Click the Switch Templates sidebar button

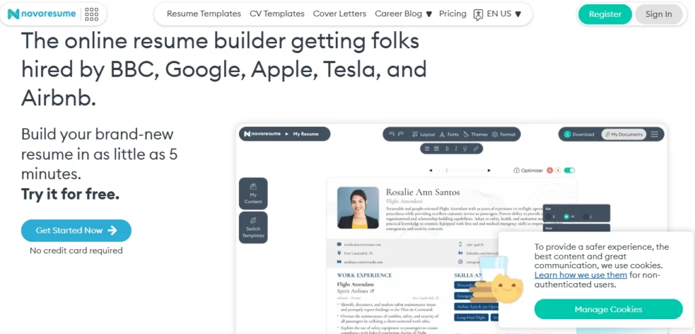253,229
